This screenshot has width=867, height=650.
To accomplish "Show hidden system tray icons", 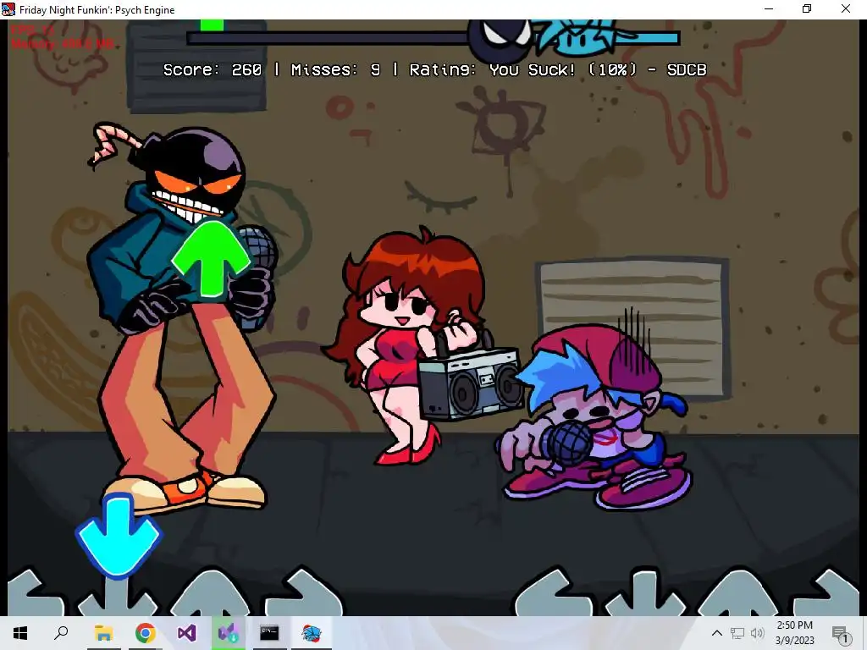I will [x=716, y=633].
